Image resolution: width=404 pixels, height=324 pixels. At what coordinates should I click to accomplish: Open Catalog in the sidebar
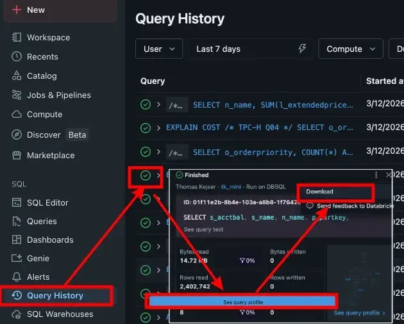pyautogui.click(x=42, y=76)
